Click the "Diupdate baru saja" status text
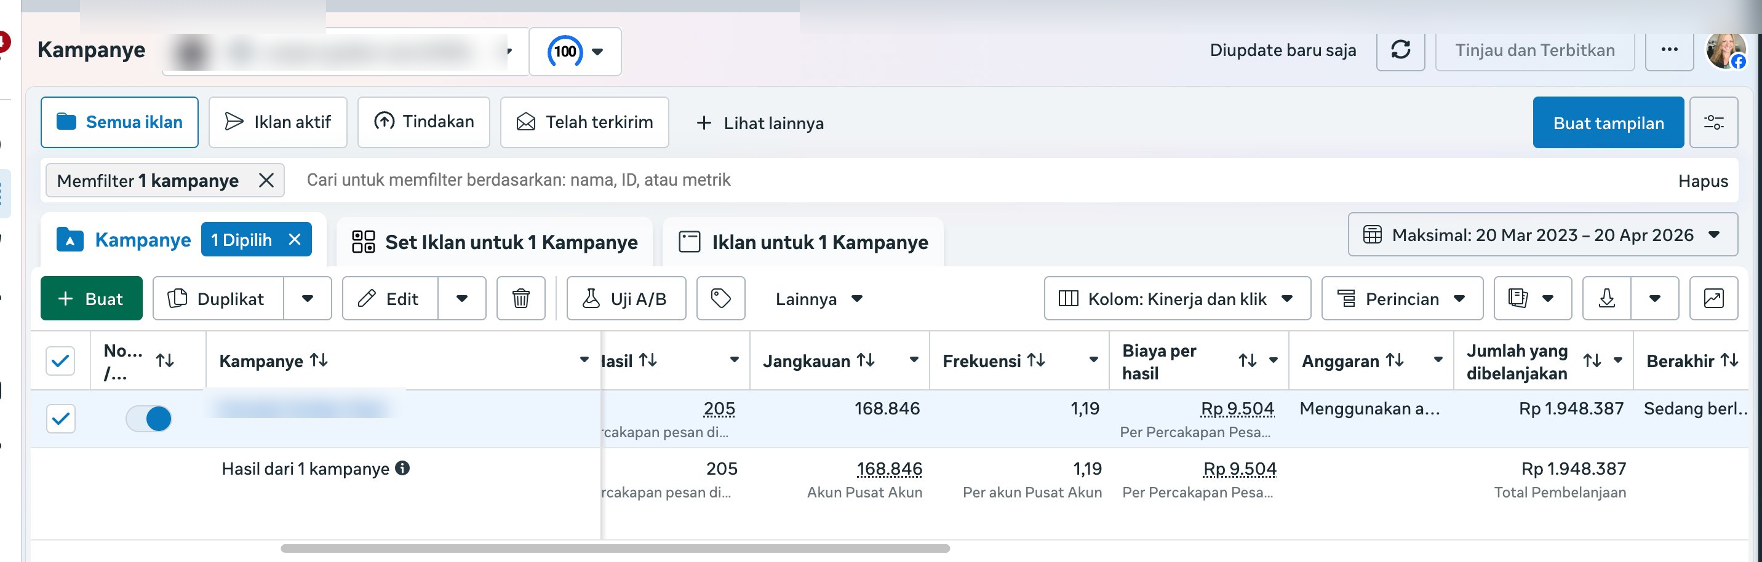This screenshot has height=562, width=1762. tap(1283, 50)
